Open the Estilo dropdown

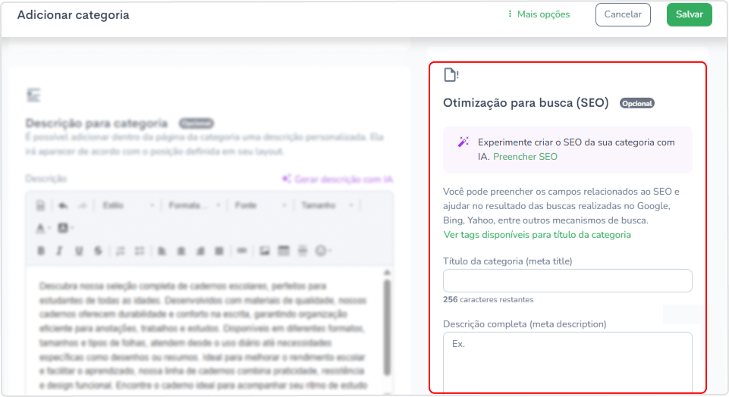pyautogui.click(x=127, y=205)
